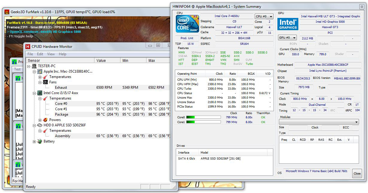Click the Value column header in HWMonitor
Viewport: 368px width, 193px height.
point(107,60)
